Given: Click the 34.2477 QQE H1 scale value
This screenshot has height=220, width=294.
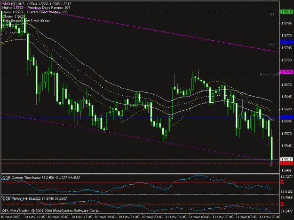Looking at the screenshot, I should [286, 212].
